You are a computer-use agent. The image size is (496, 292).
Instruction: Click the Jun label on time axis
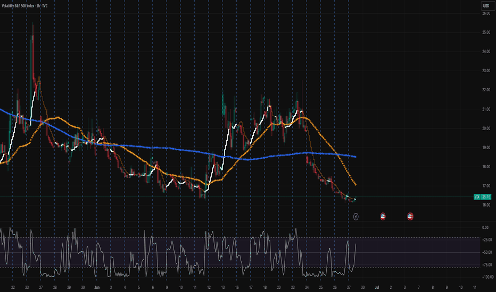click(97, 287)
